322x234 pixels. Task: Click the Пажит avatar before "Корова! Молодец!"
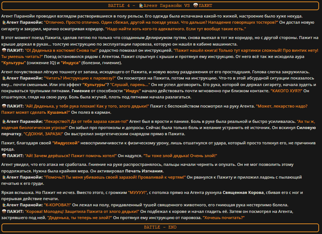4,211
